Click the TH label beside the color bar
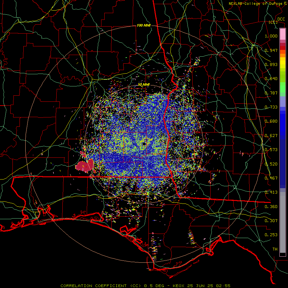 pyautogui.click(x=275, y=249)
